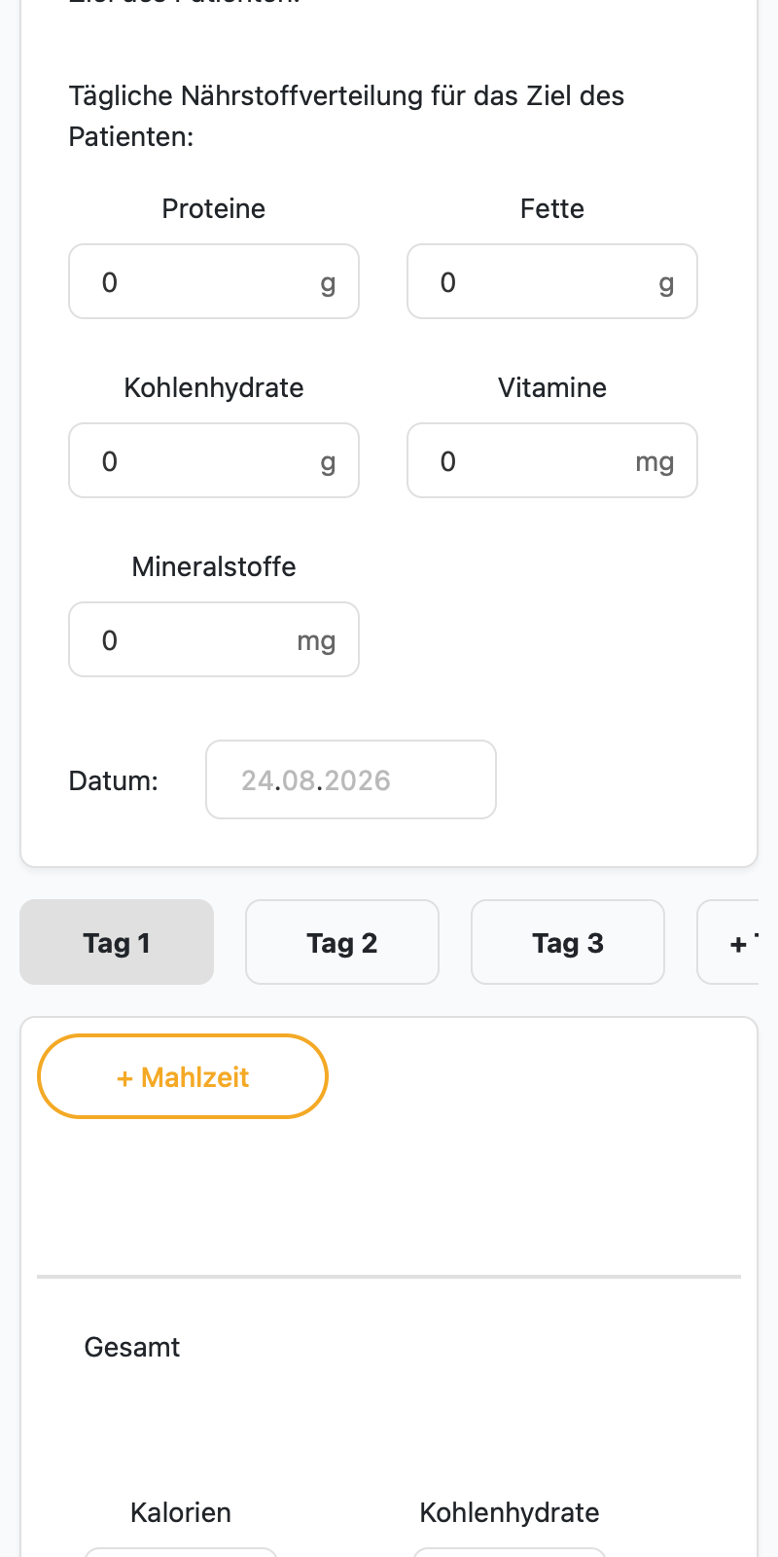This screenshot has width=778, height=1557.
Task: Click the Kalorien label under Gesamt
Action: tap(181, 1512)
